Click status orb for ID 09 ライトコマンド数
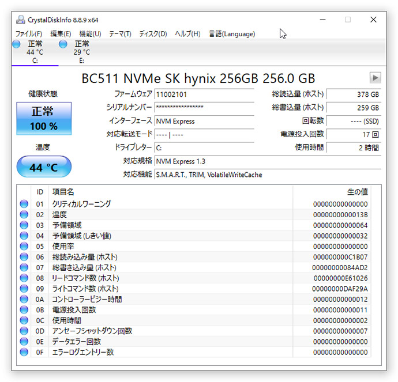Screen dimensions: 398x382 24,289
